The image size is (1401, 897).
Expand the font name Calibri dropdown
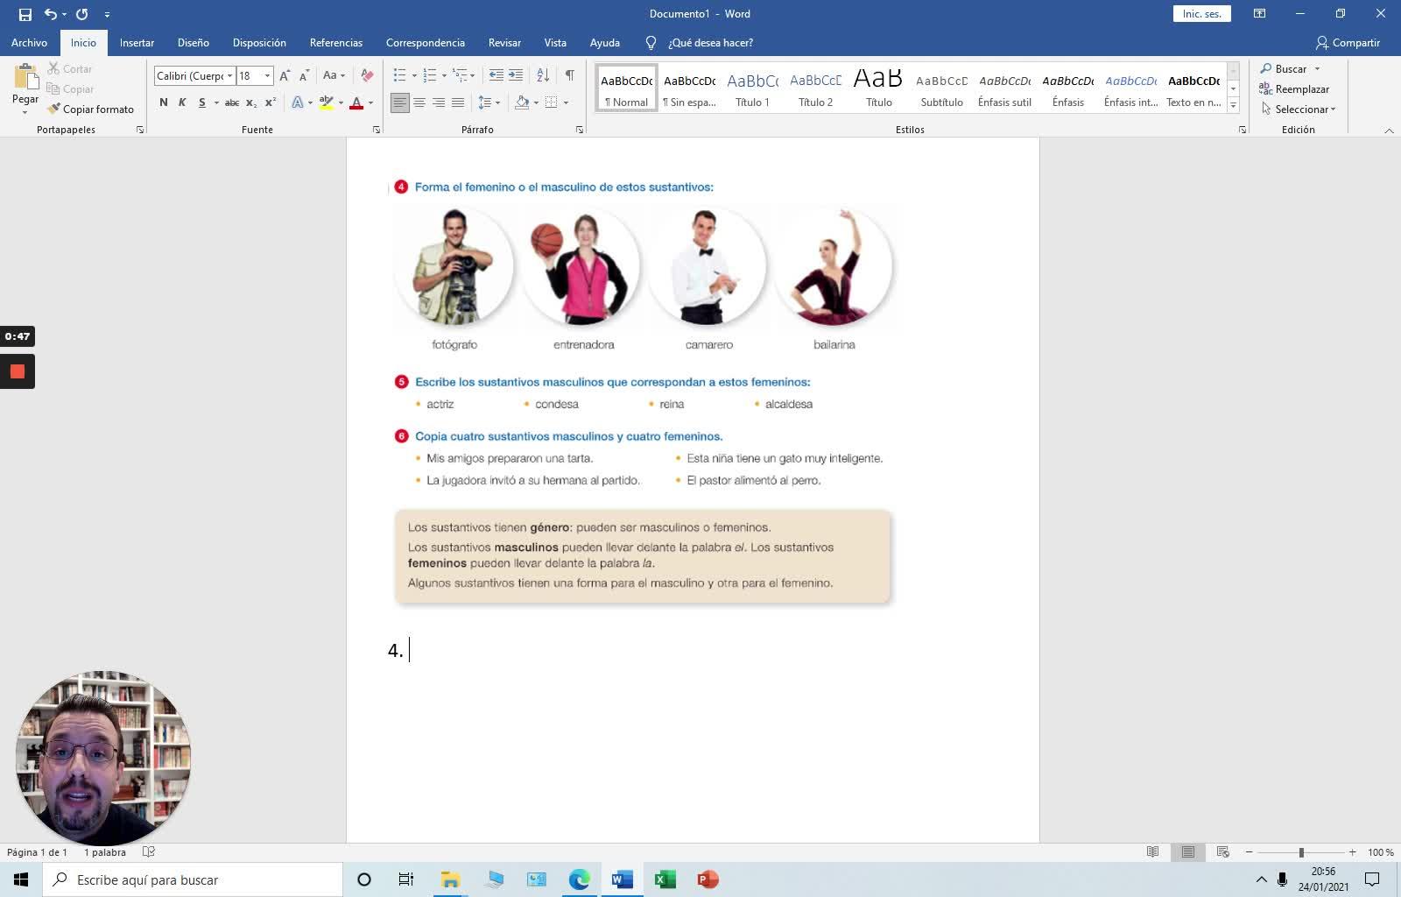point(229,76)
